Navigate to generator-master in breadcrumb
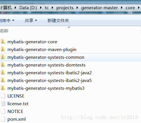Image resolution: width=141 pixels, height=123 pixels. [x=99, y=8]
